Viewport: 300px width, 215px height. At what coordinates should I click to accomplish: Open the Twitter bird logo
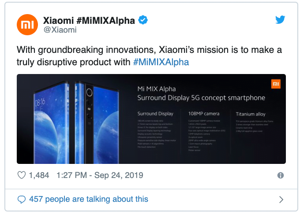pos(280,20)
